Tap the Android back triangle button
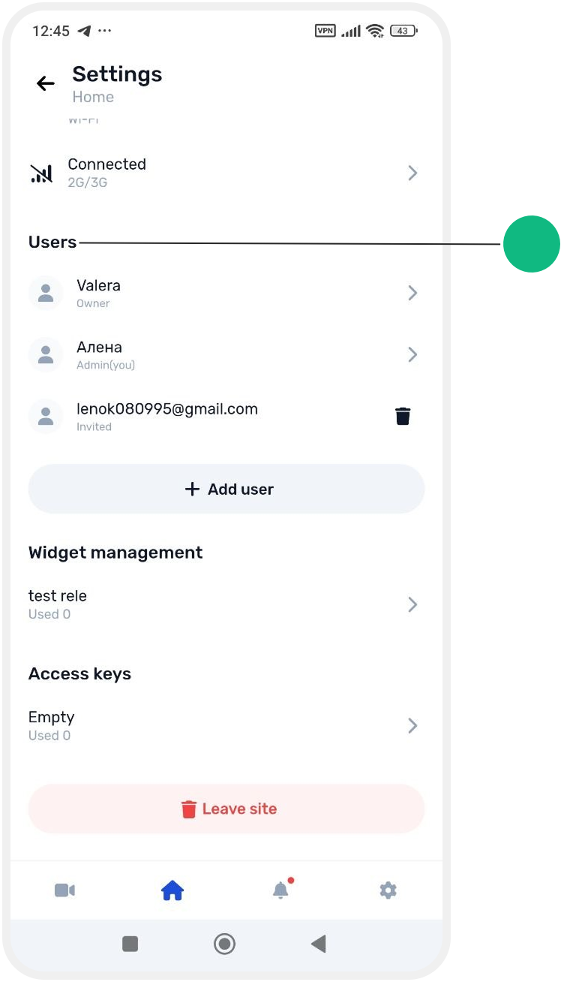 [319, 944]
